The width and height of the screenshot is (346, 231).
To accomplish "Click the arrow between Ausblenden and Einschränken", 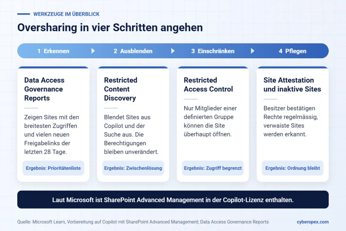I will (x=173, y=51).
